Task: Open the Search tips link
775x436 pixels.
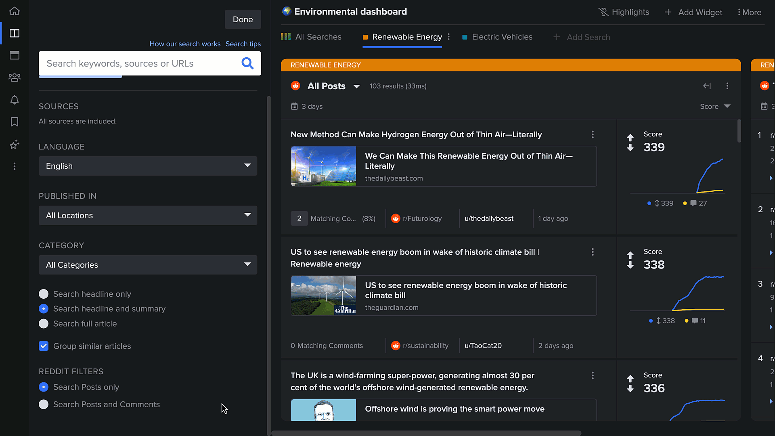Action: click(x=243, y=44)
